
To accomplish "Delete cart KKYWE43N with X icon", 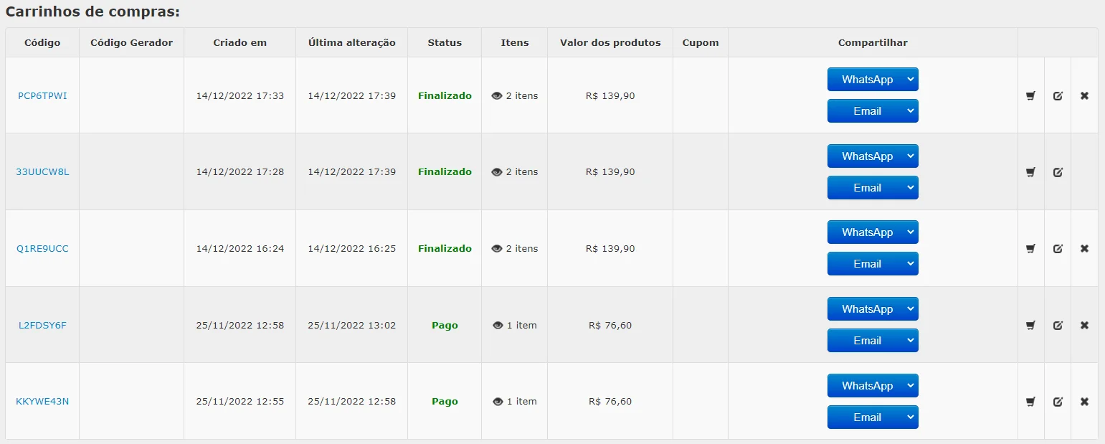I will [1084, 402].
